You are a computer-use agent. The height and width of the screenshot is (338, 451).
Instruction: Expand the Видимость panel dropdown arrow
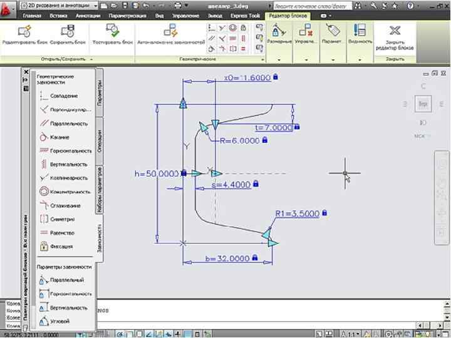[360, 60]
